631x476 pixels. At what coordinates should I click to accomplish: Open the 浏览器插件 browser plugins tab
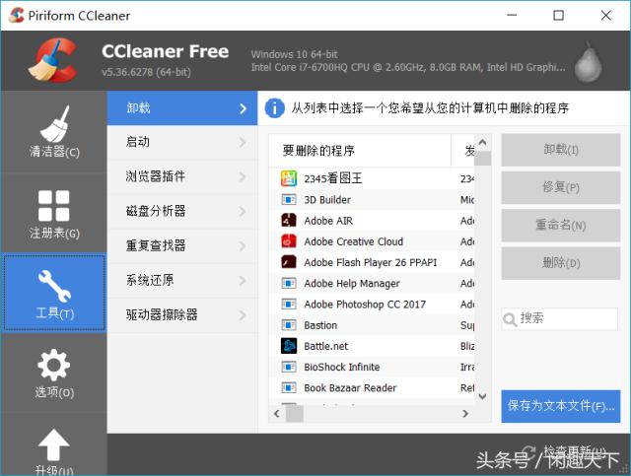pos(181,176)
